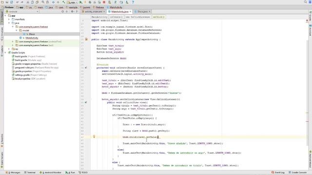Click the Open folder toolbar icon
312x175 pixels.
point(2,2)
